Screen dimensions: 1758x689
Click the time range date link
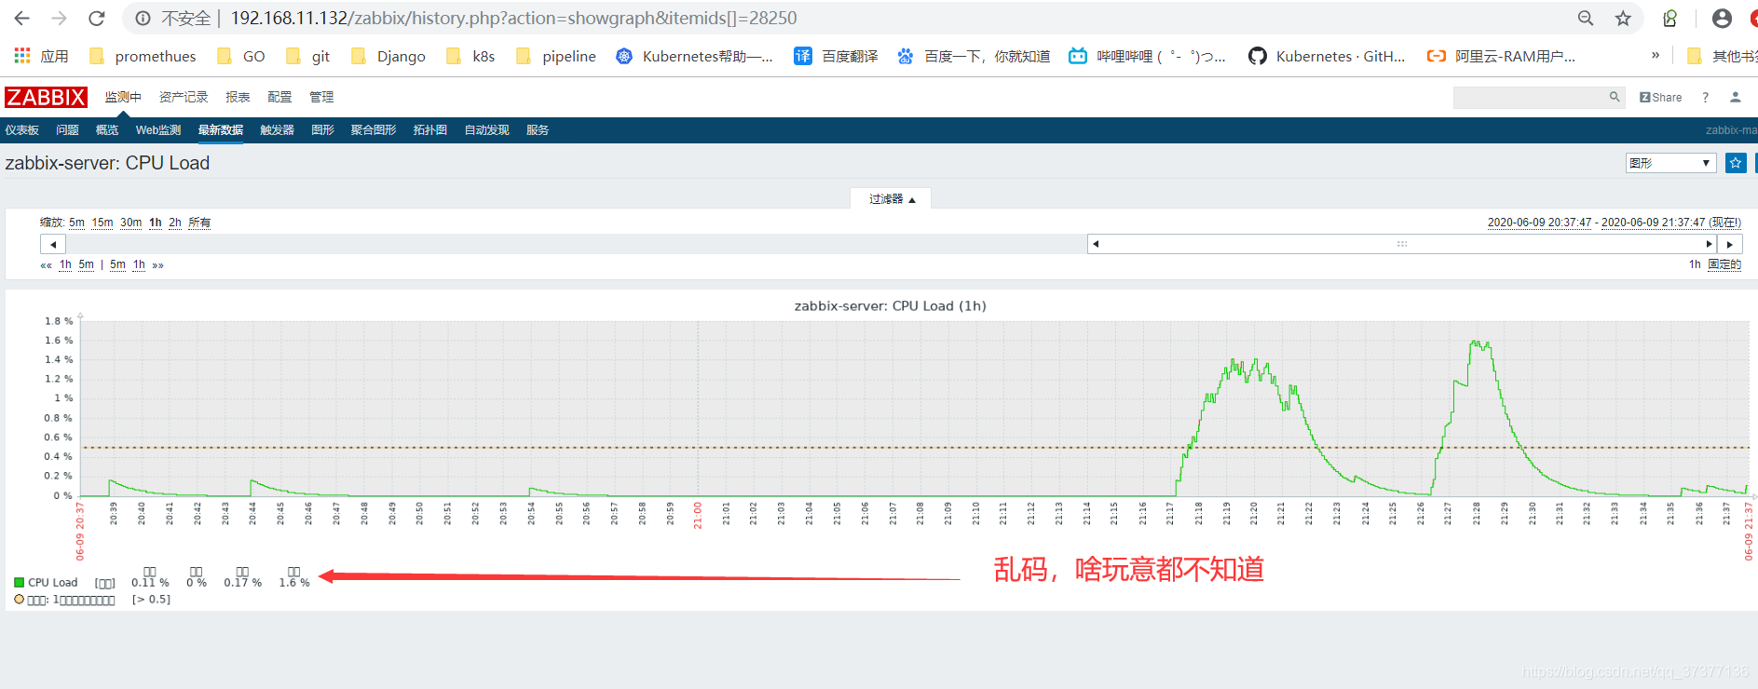pos(1614,223)
